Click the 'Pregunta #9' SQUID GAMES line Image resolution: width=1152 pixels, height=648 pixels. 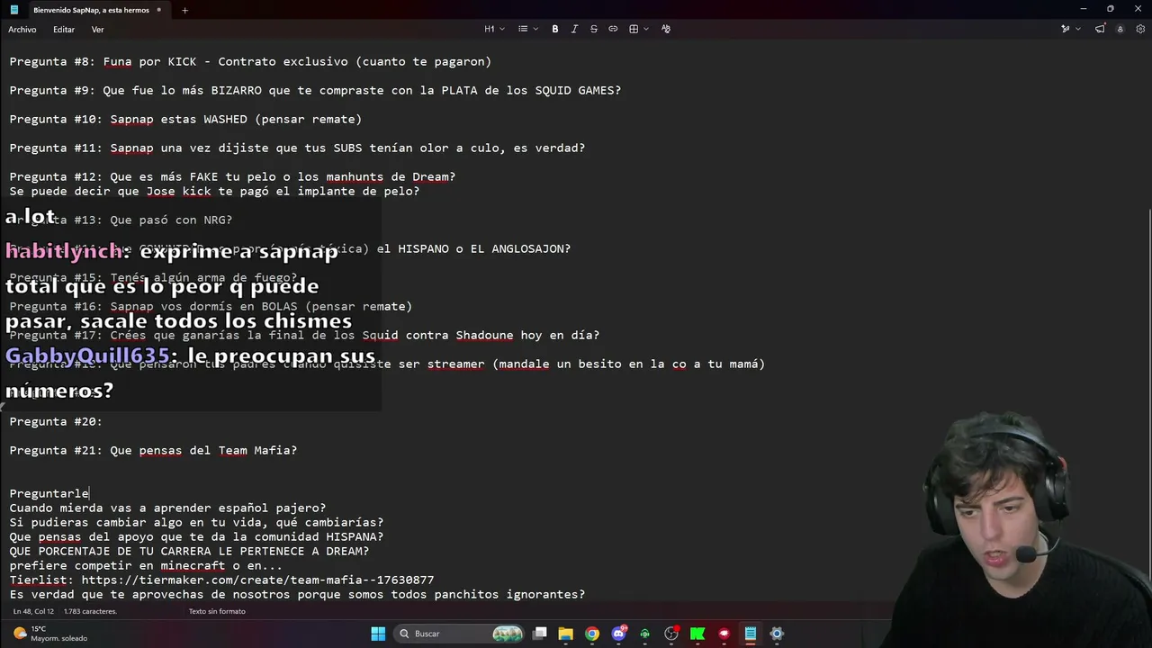point(315,91)
